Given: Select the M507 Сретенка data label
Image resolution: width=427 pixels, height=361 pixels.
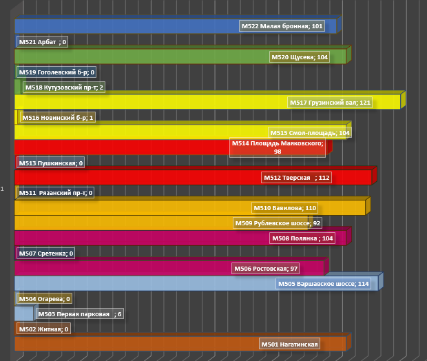Looking at the screenshot, I should click(46, 254).
